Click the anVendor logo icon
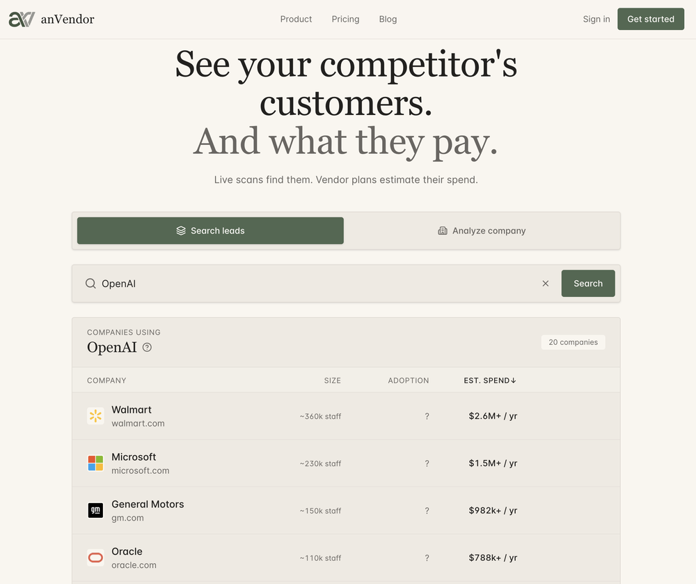 [22, 19]
